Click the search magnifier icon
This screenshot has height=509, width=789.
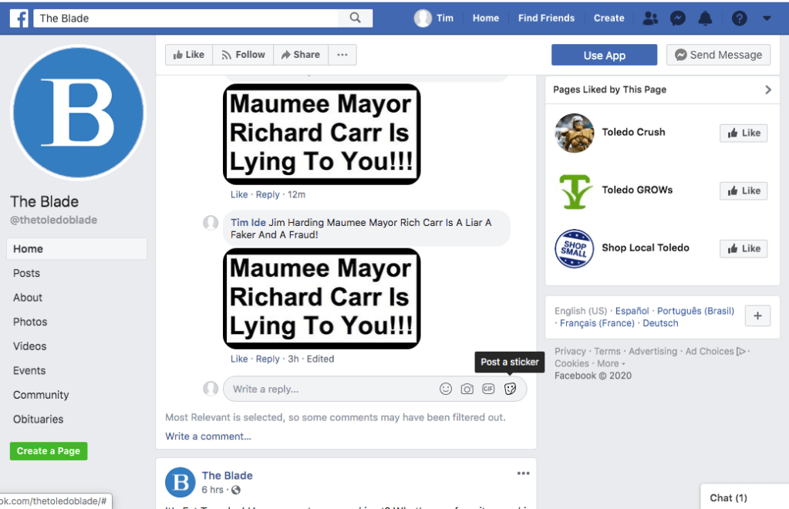tap(355, 18)
